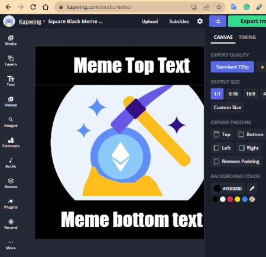Expand padding on Top

point(222,134)
